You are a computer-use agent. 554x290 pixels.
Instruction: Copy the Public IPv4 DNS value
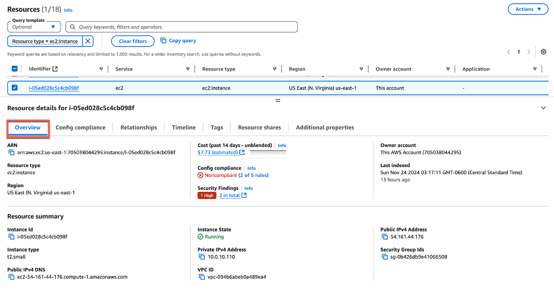[x=11, y=277]
